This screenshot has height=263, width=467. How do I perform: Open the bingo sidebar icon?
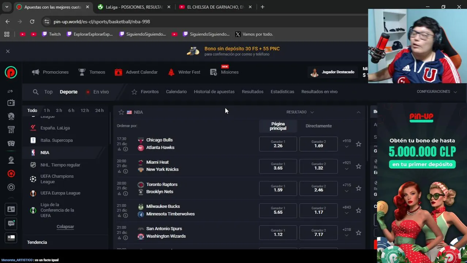(x=11, y=130)
